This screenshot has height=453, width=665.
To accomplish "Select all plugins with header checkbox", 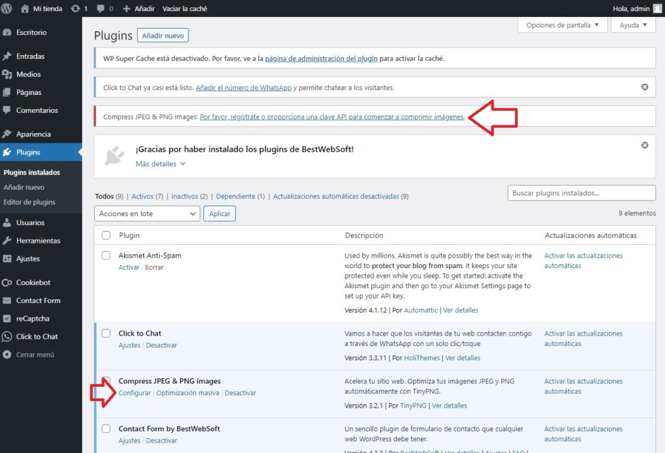I will 106,235.
